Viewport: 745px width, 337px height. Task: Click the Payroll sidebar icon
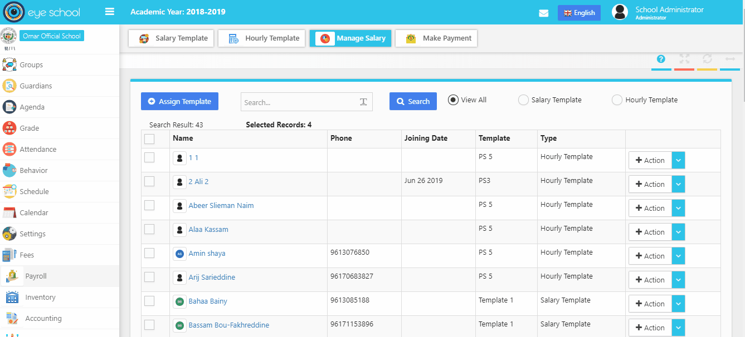click(x=12, y=276)
